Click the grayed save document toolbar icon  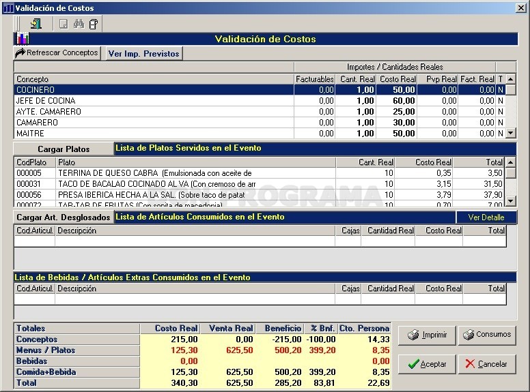pyautogui.click(x=64, y=24)
